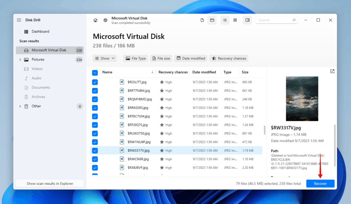Click Show scan results in Explorer
Viewport: 351px width, 204px height.
pos(50,183)
